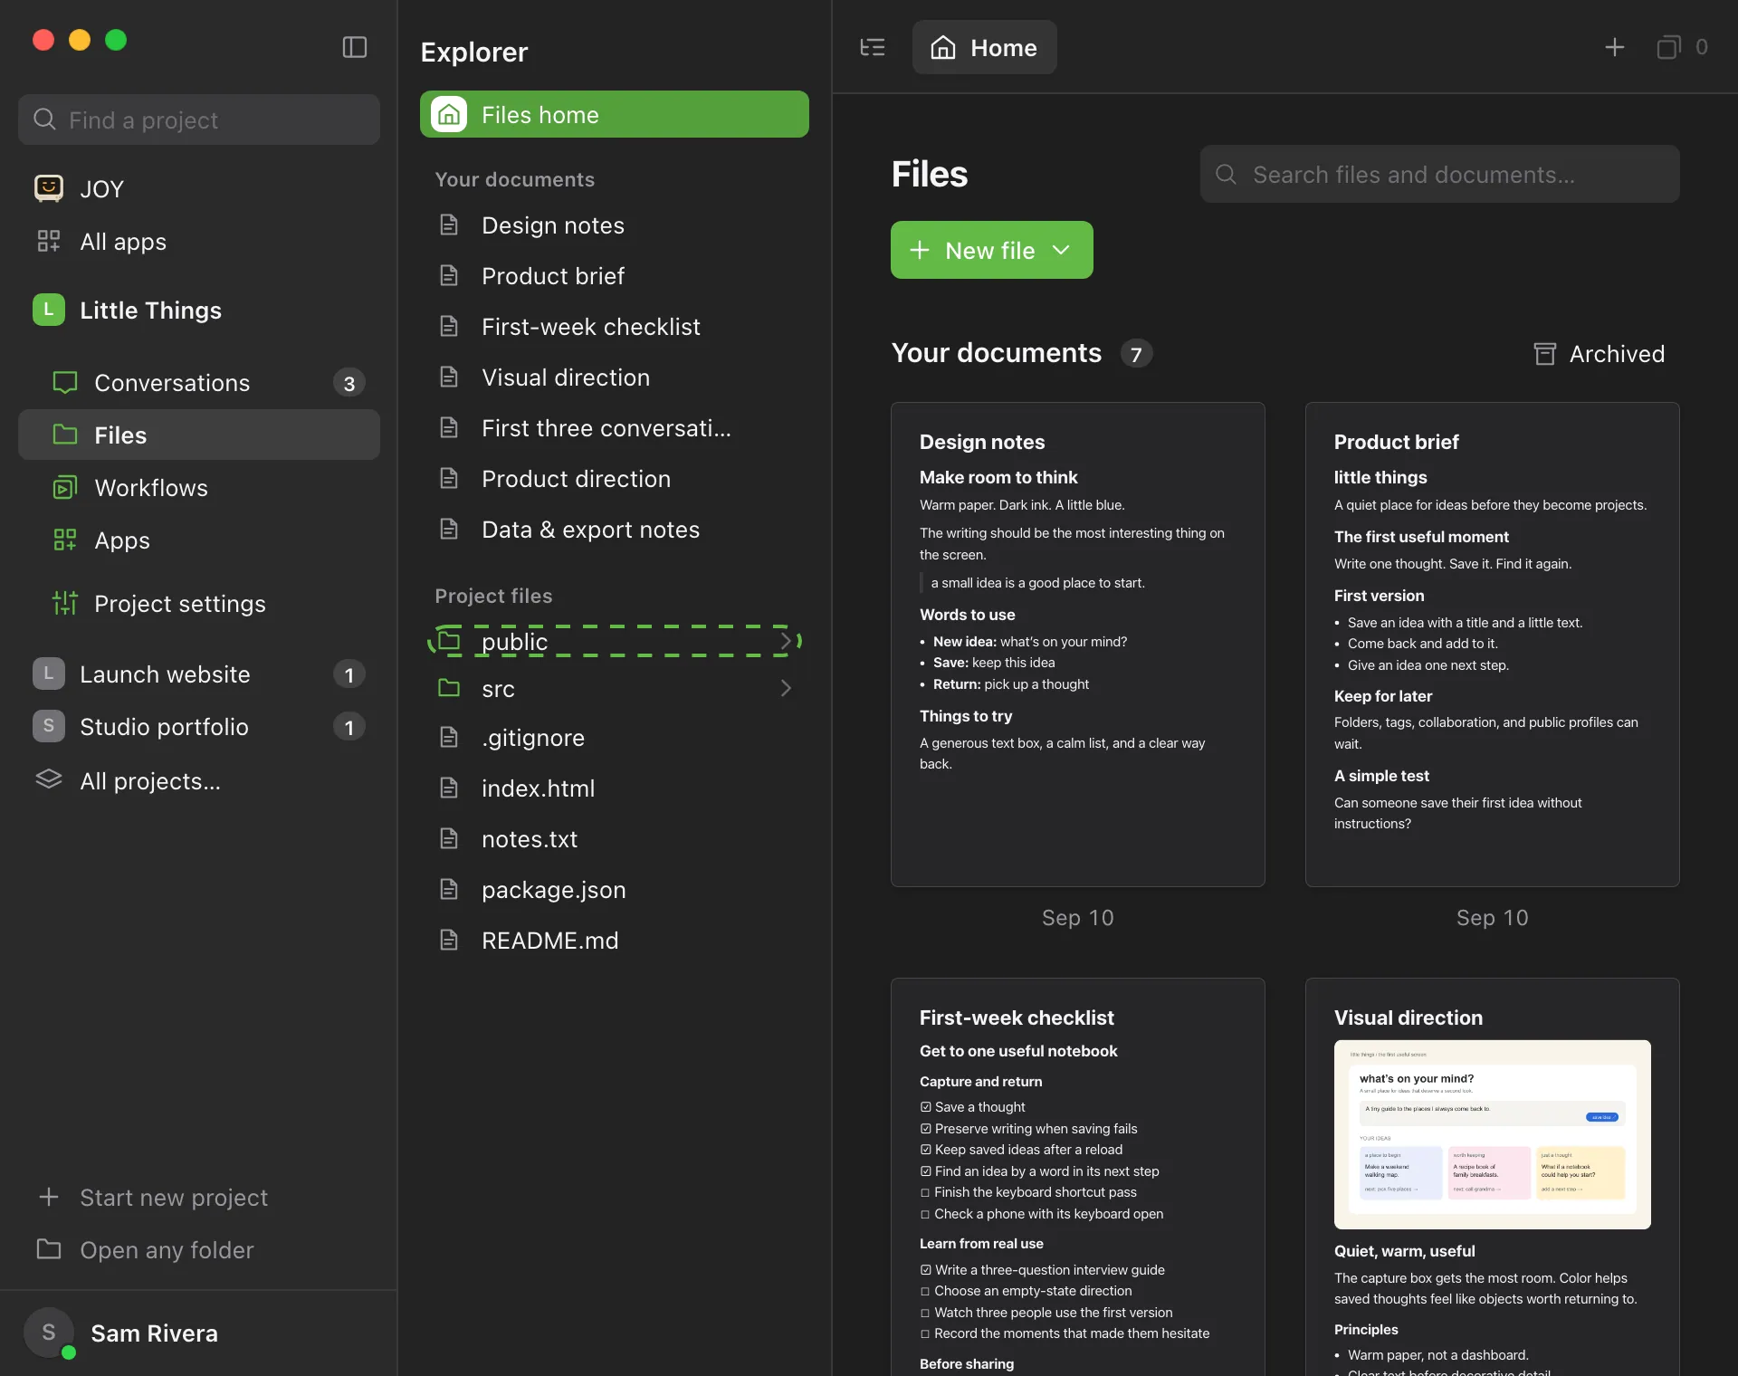The width and height of the screenshot is (1738, 1376).
Task: Open All projects layers icon
Action: coord(49,779)
